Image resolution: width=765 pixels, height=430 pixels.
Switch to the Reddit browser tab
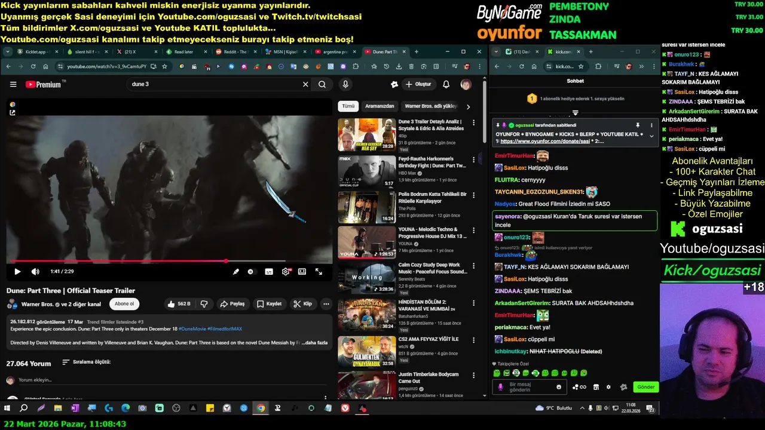click(236, 52)
